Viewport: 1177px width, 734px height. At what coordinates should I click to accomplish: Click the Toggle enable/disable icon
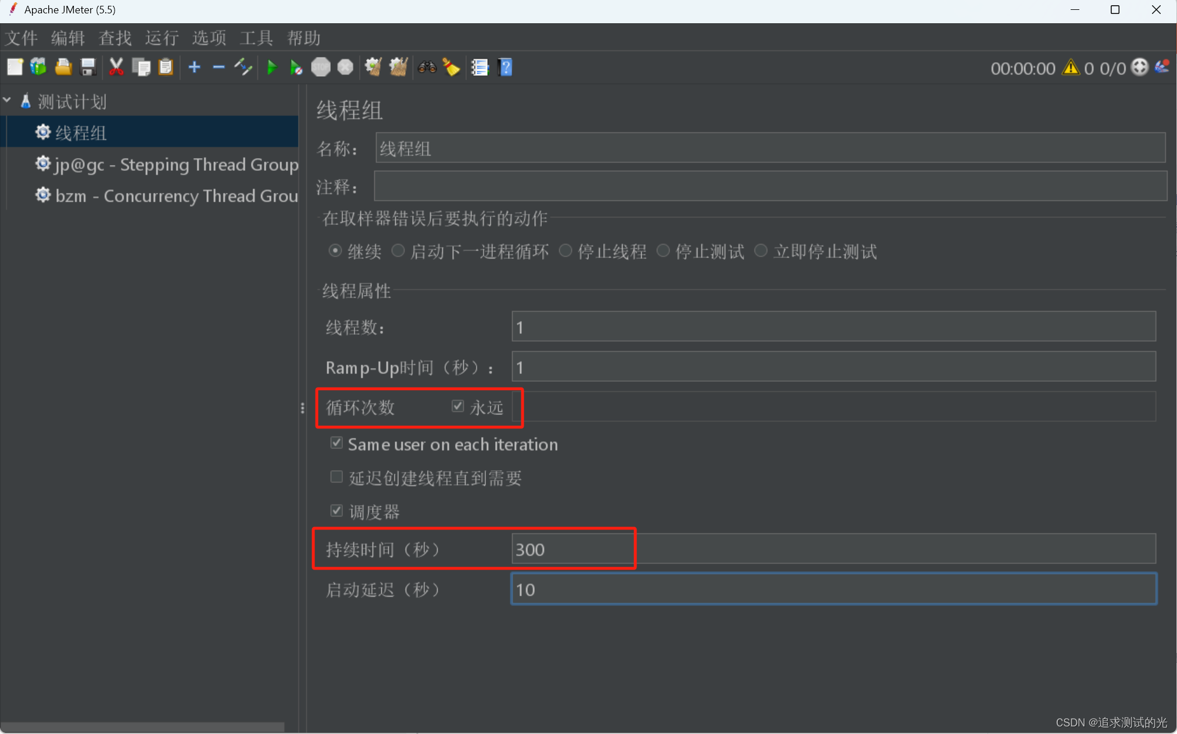coord(243,67)
